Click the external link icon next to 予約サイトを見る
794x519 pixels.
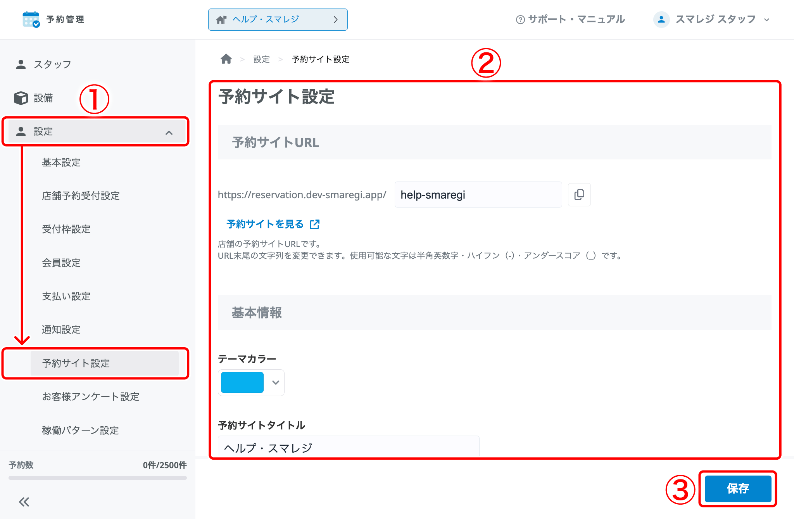click(315, 224)
